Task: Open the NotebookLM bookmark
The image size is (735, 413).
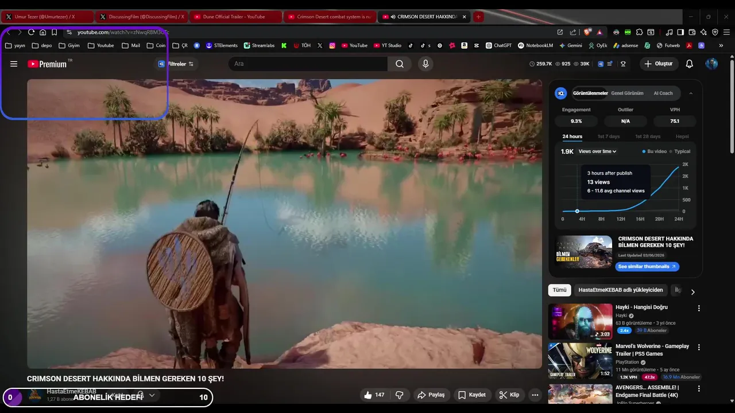Action: point(535,45)
